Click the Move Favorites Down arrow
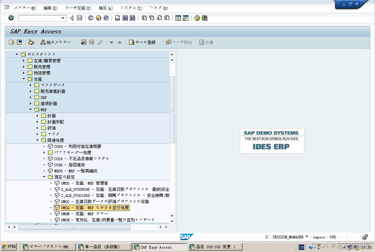Image resolution: width=375 pixels, height=252 pixels. point(111,42)
